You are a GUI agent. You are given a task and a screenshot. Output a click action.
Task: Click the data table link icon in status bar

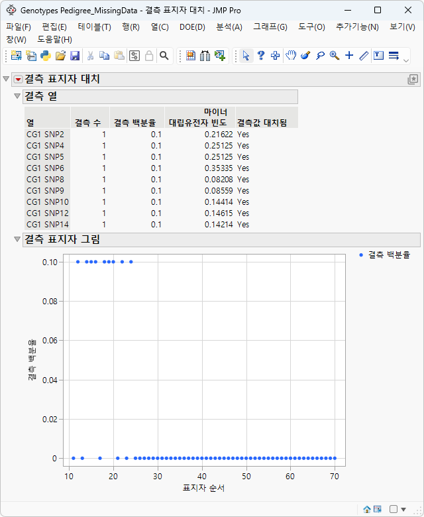378,510
